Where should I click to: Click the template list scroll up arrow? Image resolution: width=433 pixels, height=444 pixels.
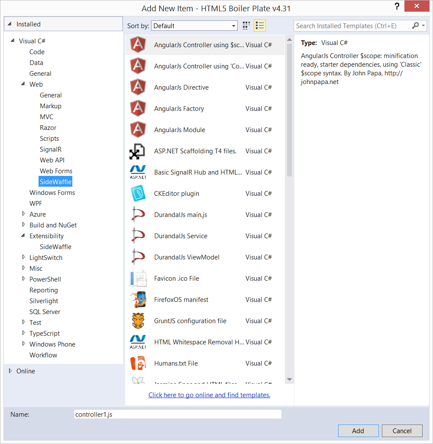(289, 40)
